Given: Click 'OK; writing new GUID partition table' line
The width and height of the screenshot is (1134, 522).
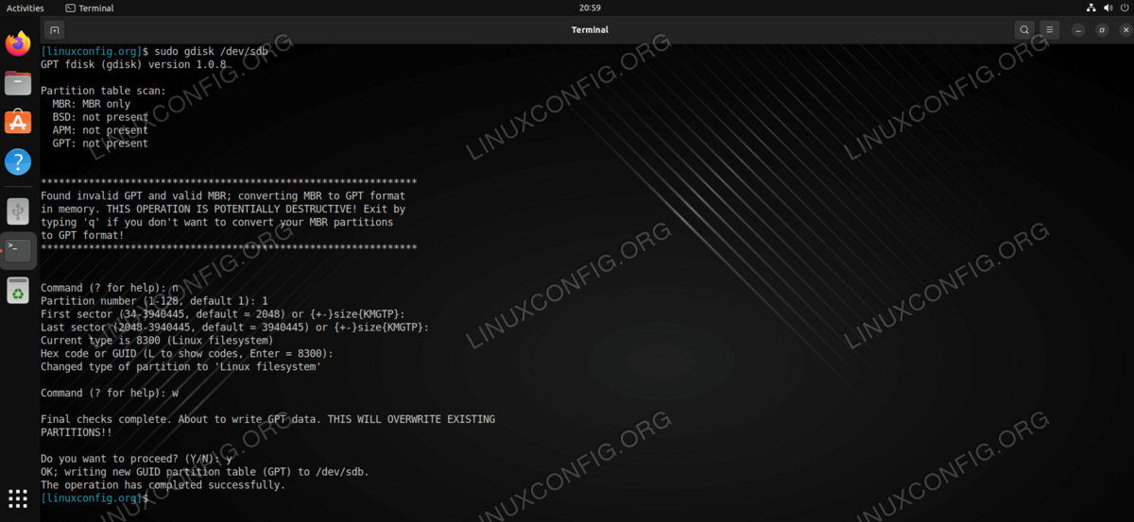Looking at the screenshot, I should point(205,471).
